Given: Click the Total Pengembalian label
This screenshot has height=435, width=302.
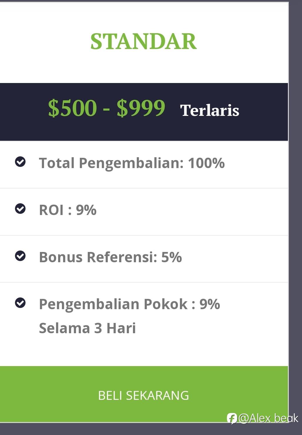Looking at the screenshot, I should click(111, 163).
